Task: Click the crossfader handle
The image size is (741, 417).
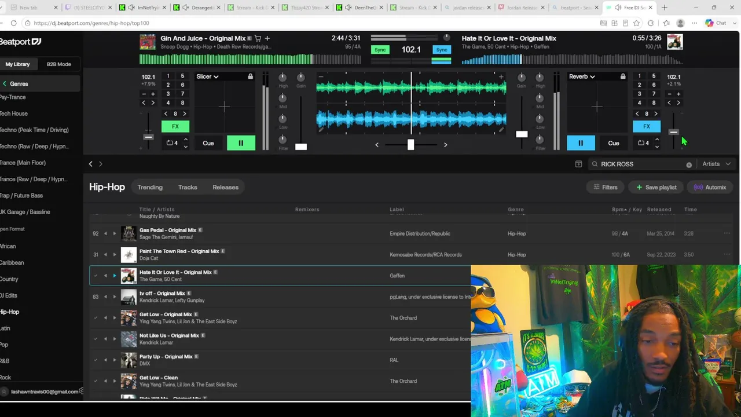Action: (410, 145)
